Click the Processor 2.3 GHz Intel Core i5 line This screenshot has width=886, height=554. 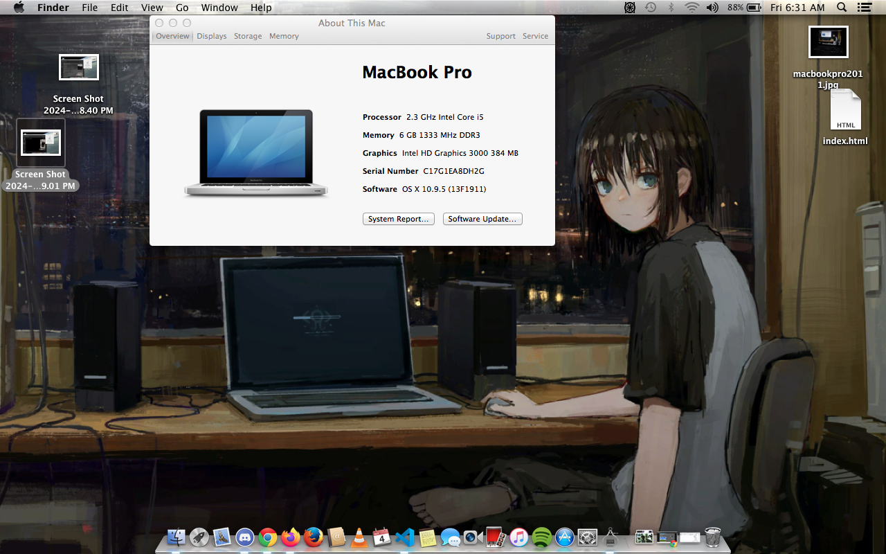tap(423, 117)
